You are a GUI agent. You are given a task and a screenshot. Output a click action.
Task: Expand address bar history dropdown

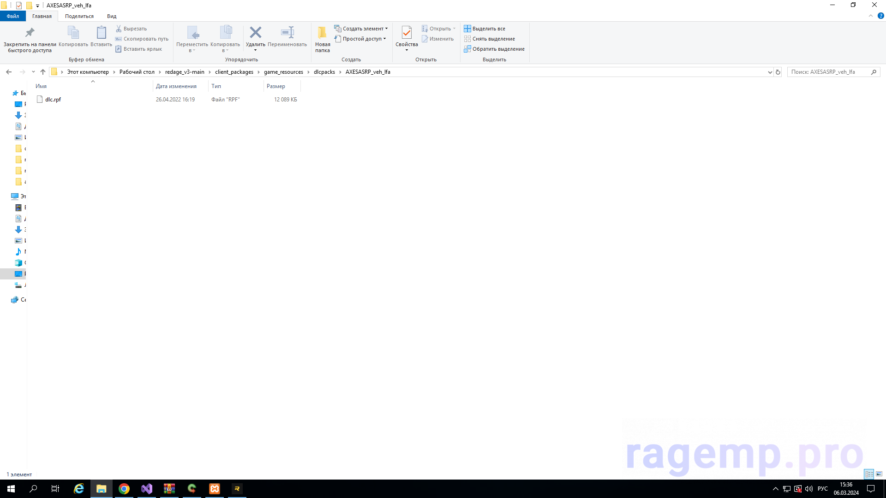(770, 72)
